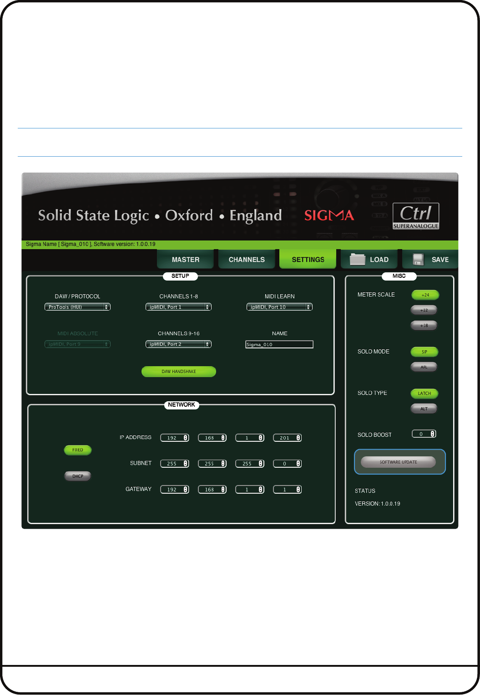Click the 'NETWORK' panel heading
This screenshot has height=695, width=480.
click(182, 405)
